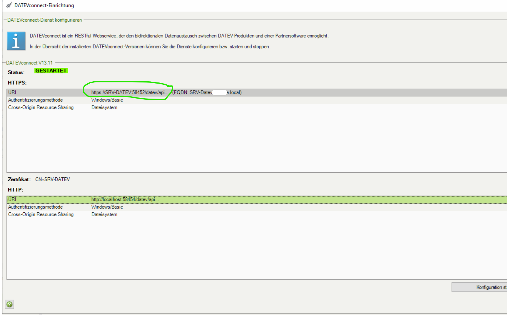Select the HTTPS Authentifizierungsmethode row label
509x316 pixels.
36,100
